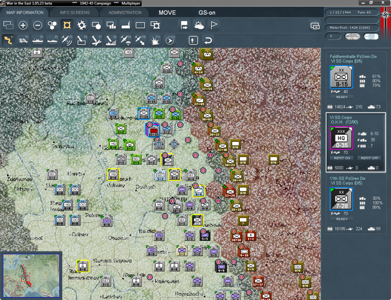Toggle the hex grid display icon
Image resolution: width=391 pixels, height=300 pixels.
pos(52,25)
